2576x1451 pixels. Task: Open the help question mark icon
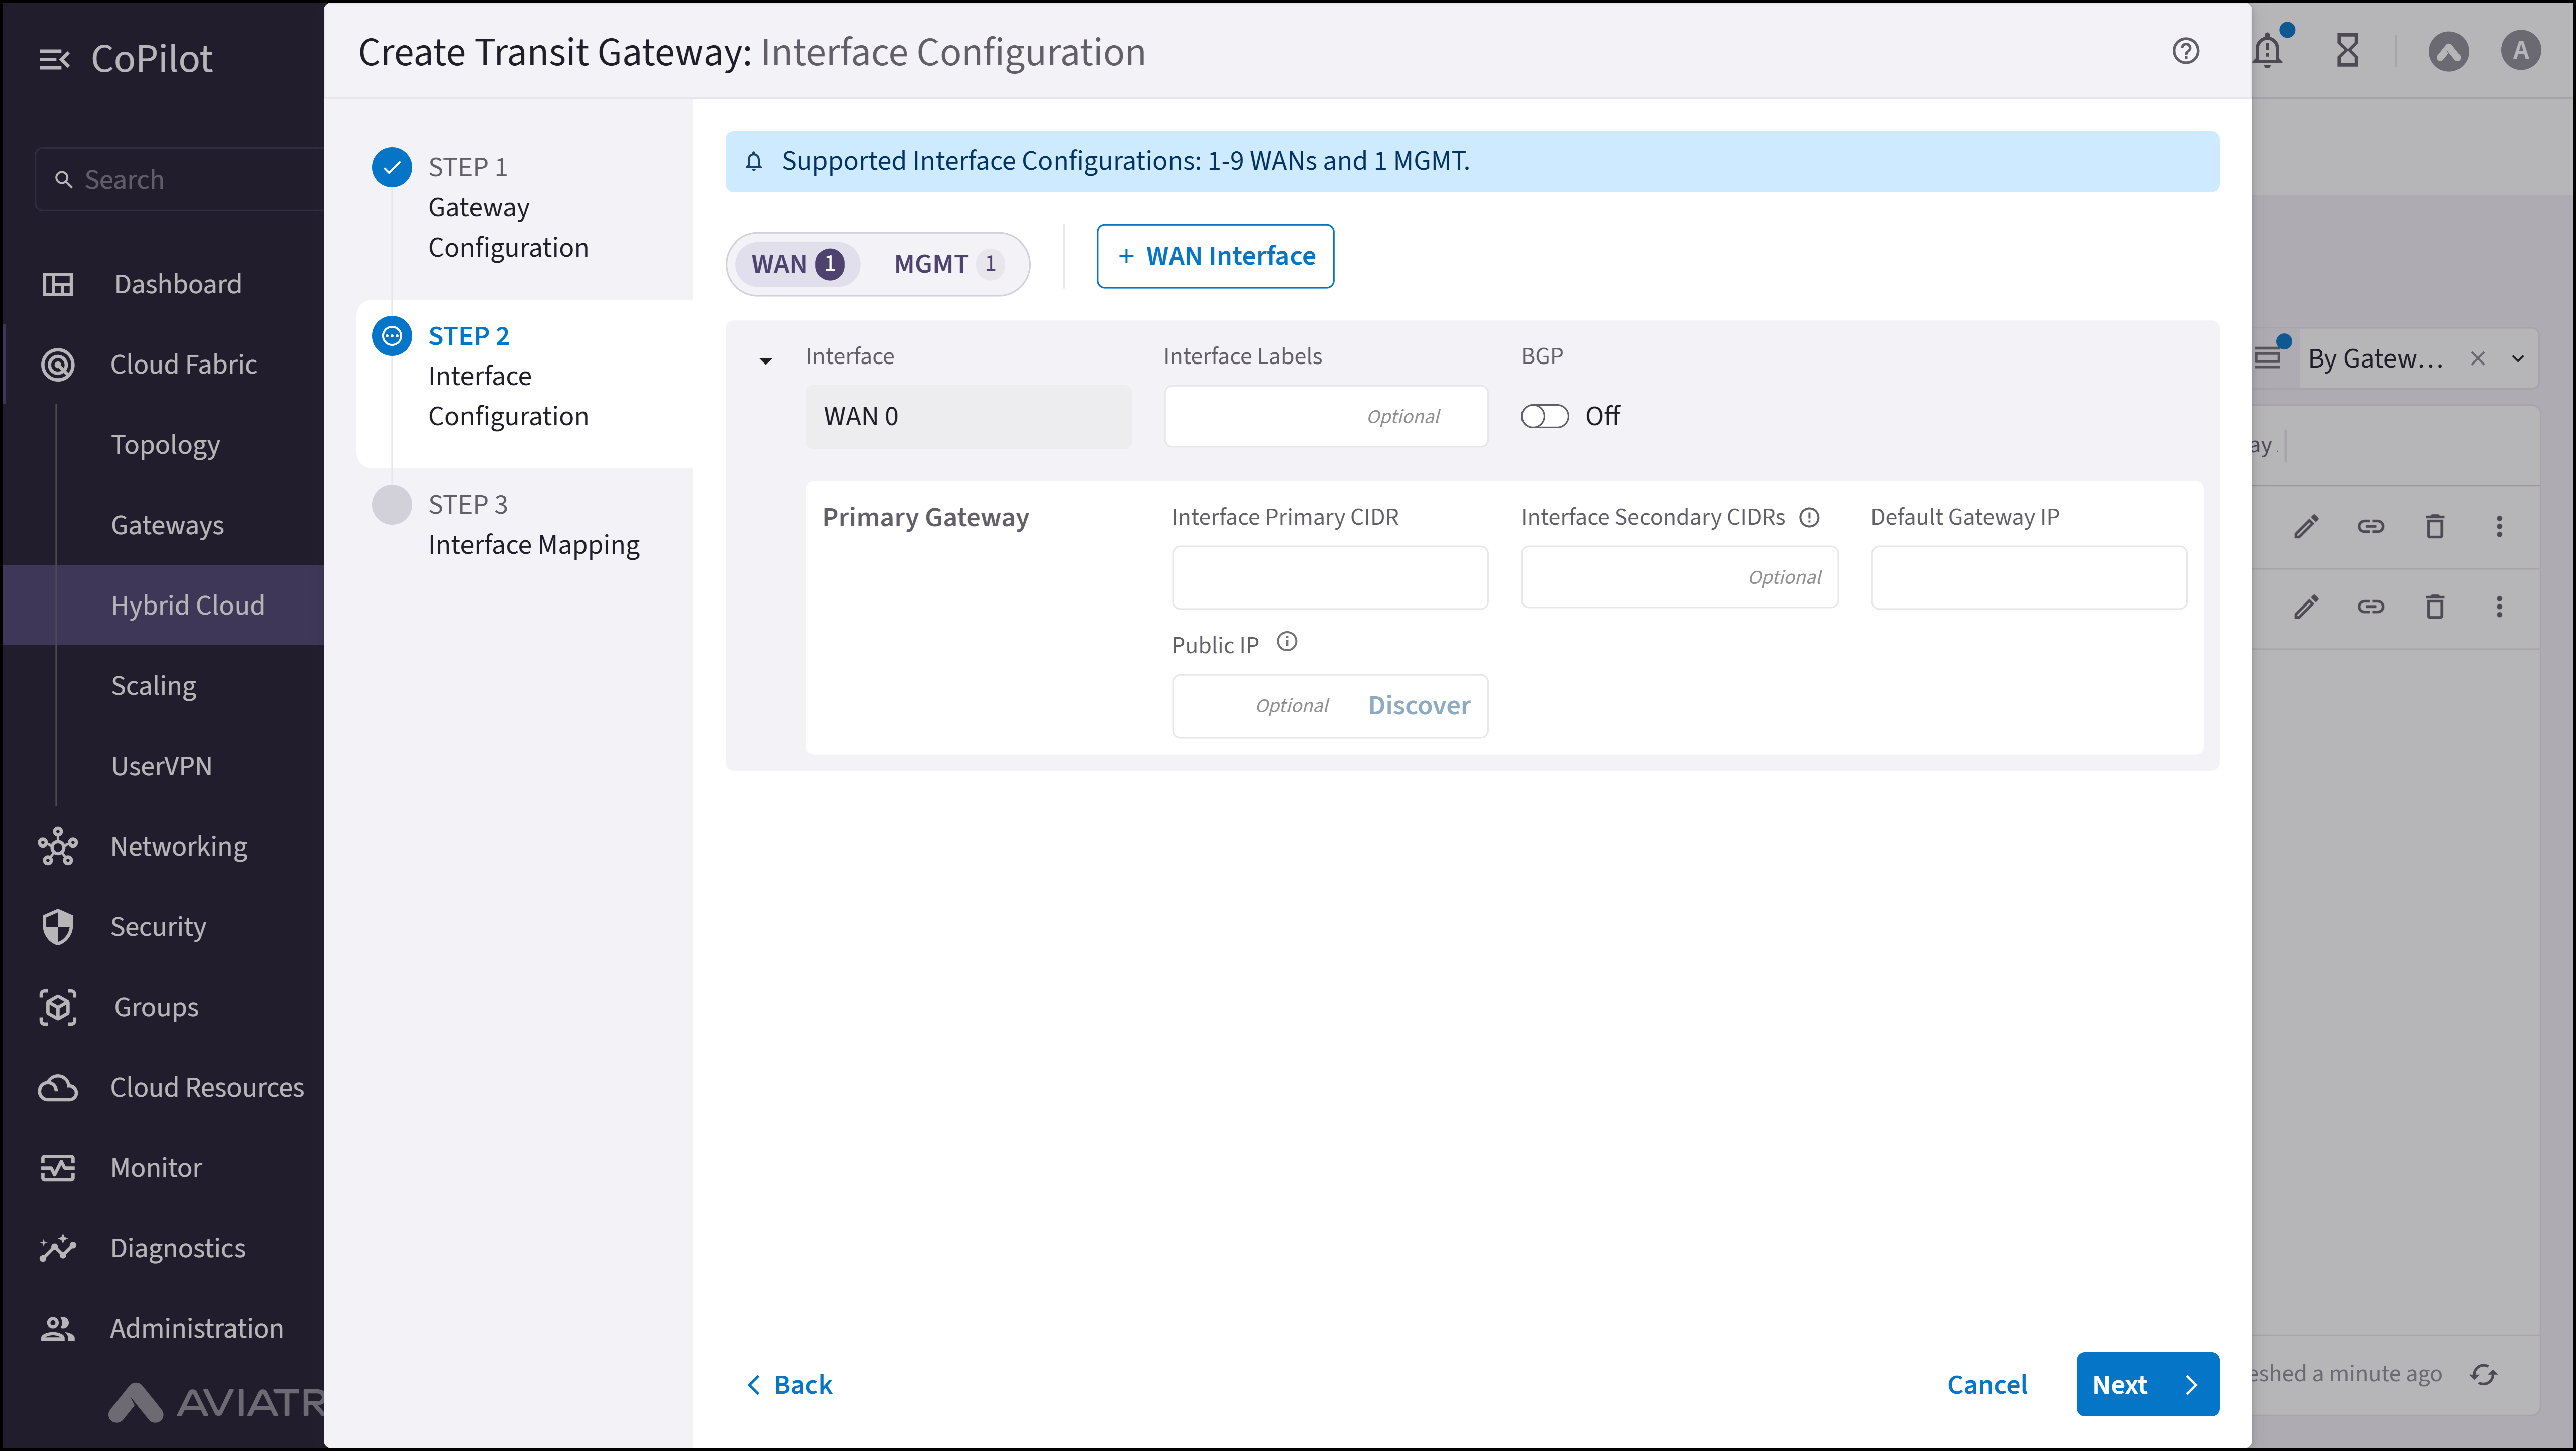2185,51
